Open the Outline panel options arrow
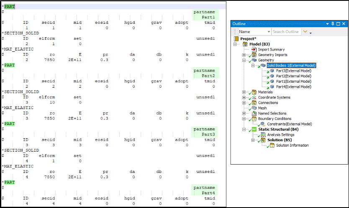This screenshot has height=208, width=349. click(327, 24)
